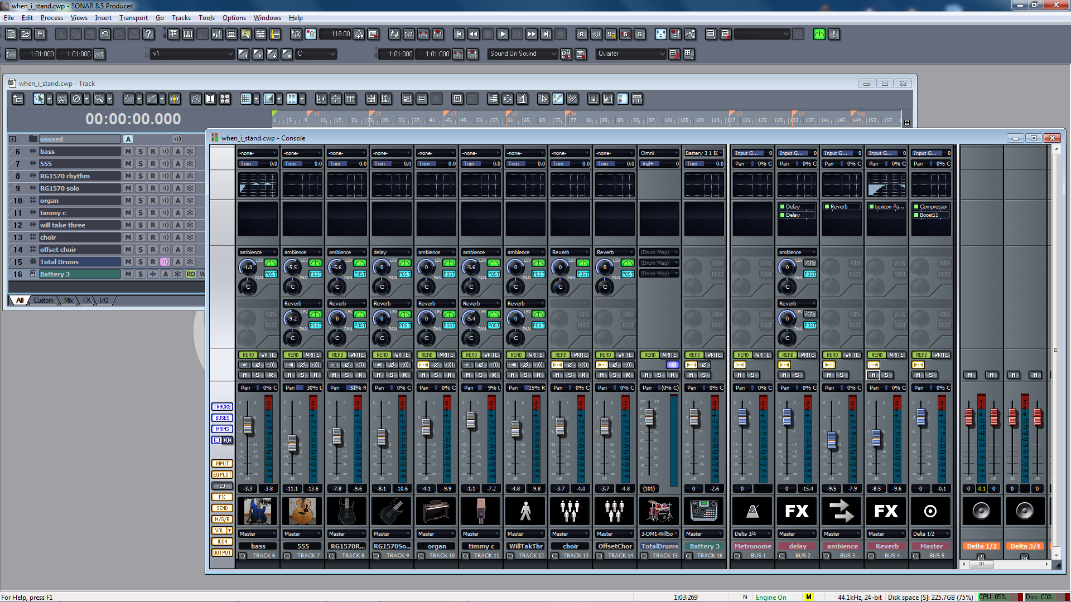Open the Options menu
1071x602 pixels.
pyautogui.click(x=234, y=18)
